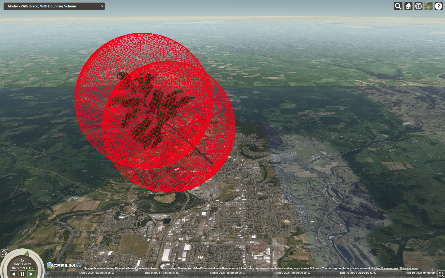Click the Home view button

pos(408,6)
